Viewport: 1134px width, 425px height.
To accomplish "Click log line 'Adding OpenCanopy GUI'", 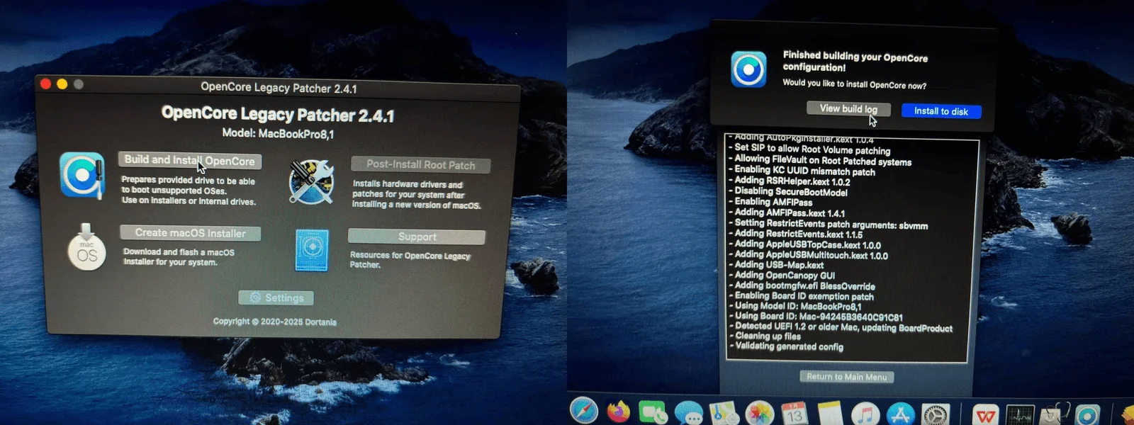I will 785,276.
